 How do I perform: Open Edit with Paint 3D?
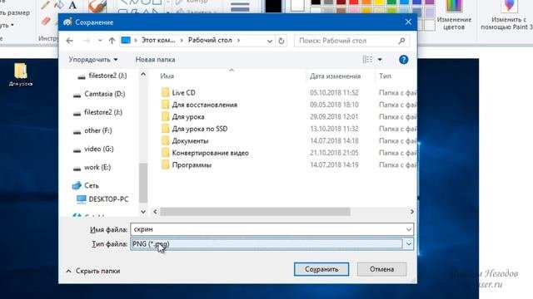coord(506,15)
